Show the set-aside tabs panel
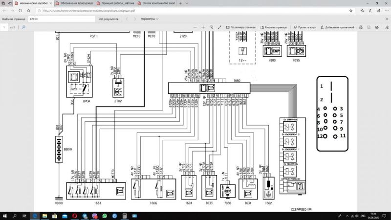Screen dimensions: 391x220 point(3,3)
